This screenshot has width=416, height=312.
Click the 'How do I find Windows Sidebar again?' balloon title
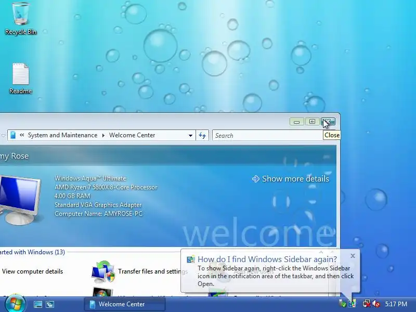[267, 259]
